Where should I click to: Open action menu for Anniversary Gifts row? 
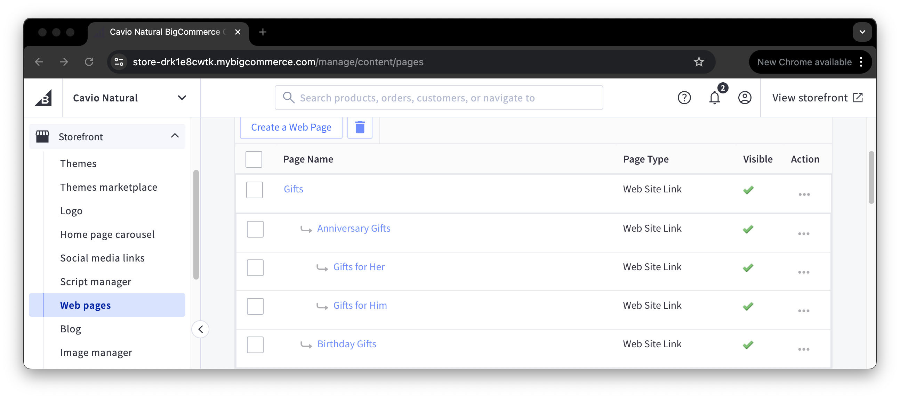click(804, 234)
